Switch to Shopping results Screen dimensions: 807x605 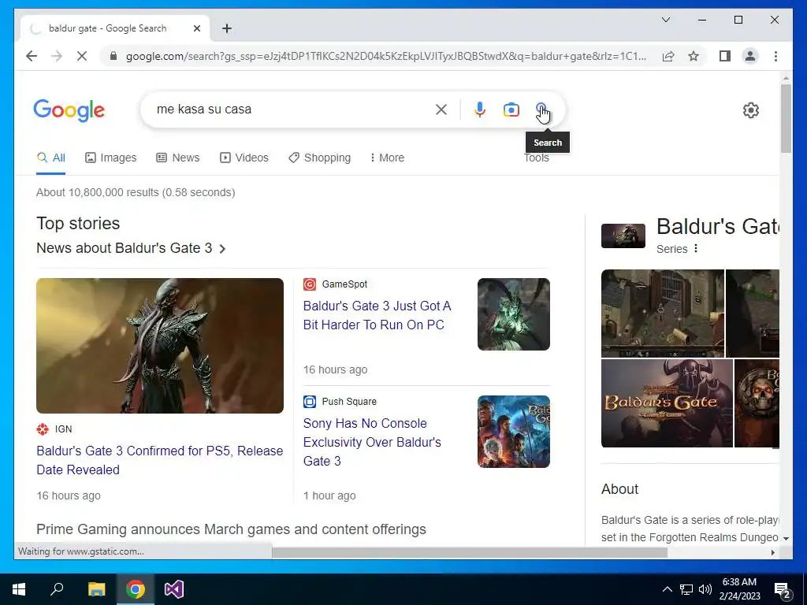pos(320,158)
